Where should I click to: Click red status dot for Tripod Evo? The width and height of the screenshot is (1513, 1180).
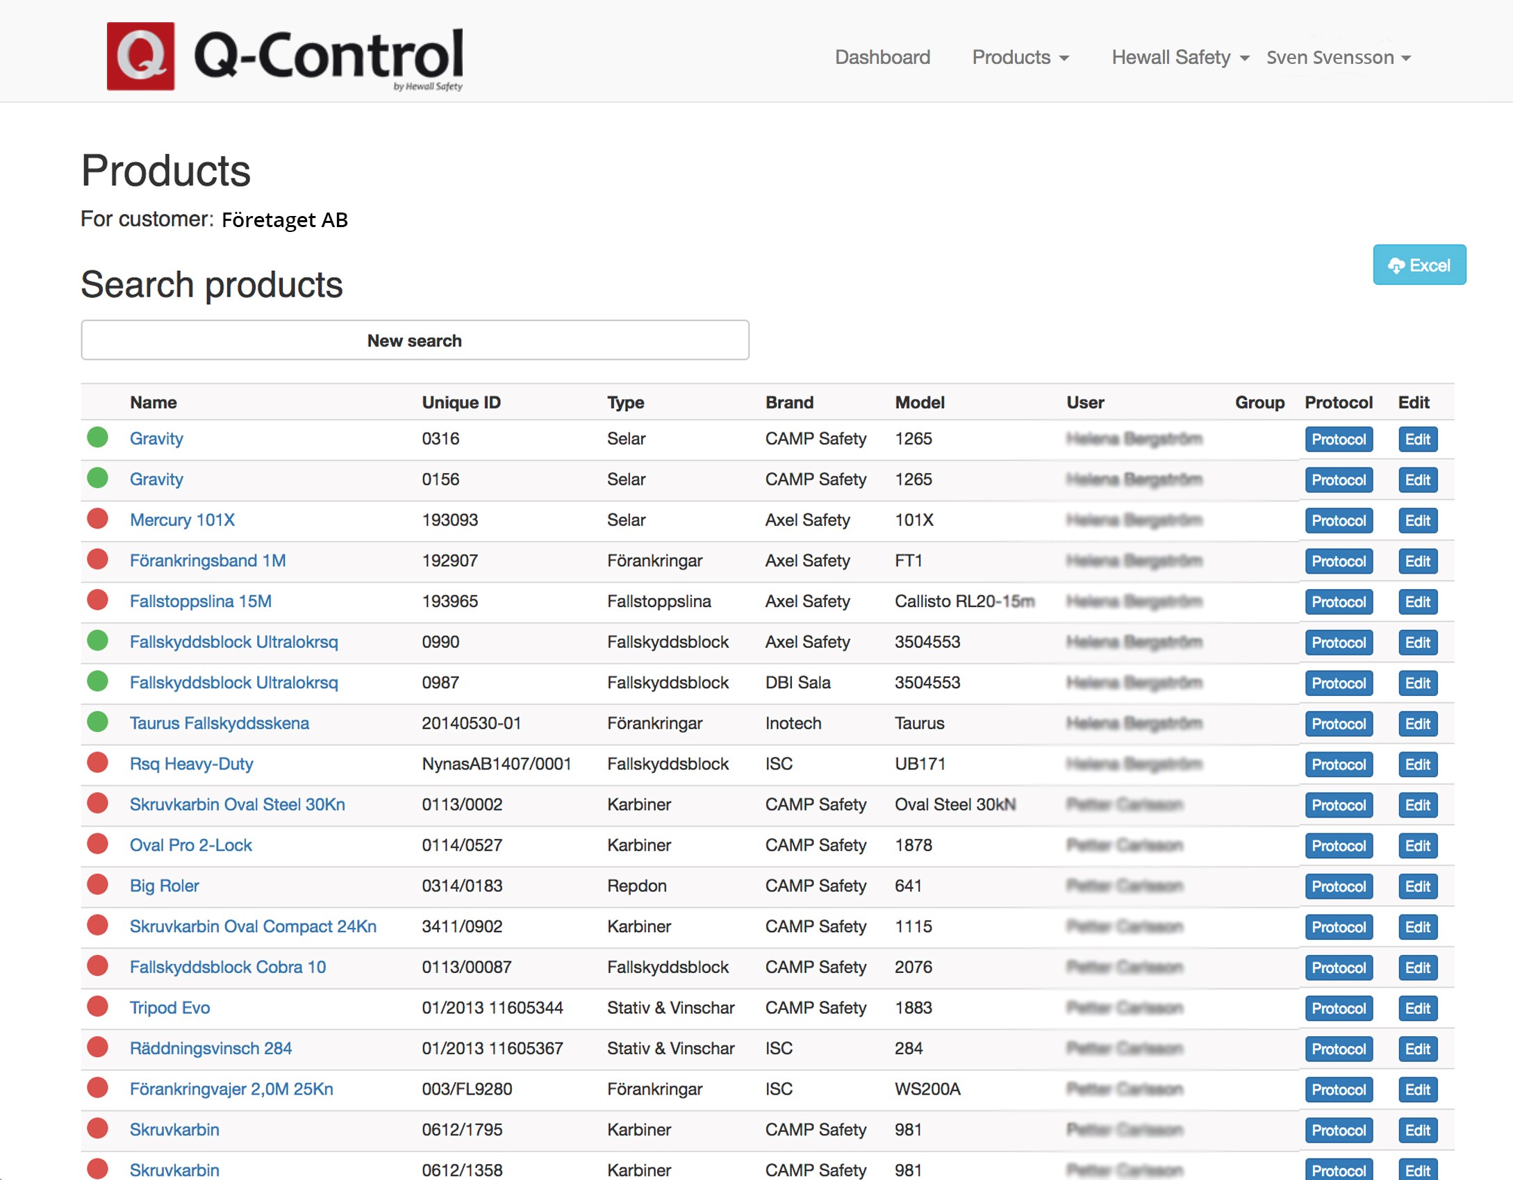[x=98, y=1006]
